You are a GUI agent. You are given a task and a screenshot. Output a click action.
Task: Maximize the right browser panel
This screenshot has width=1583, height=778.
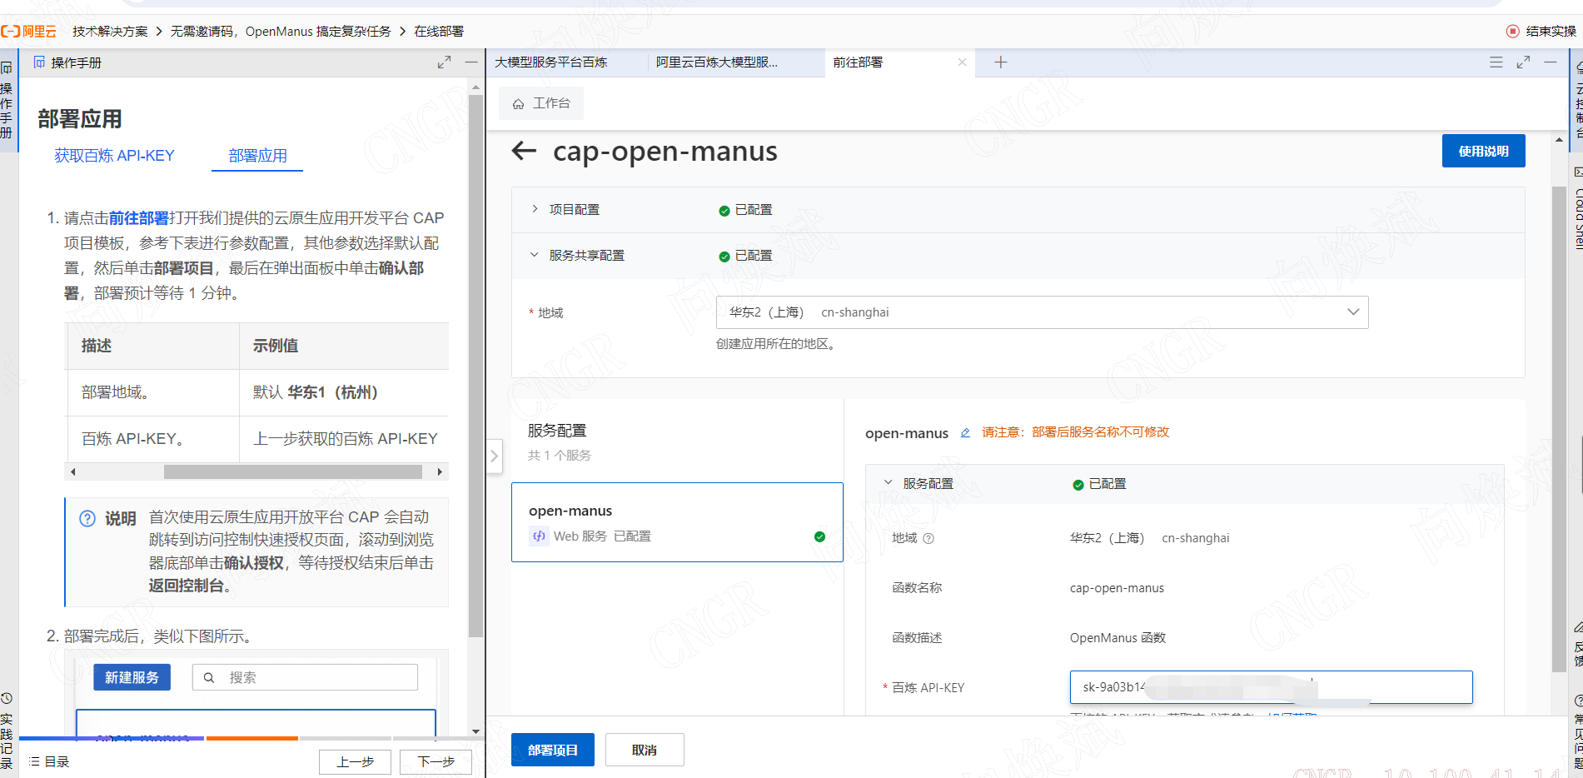coord(1523,62)
